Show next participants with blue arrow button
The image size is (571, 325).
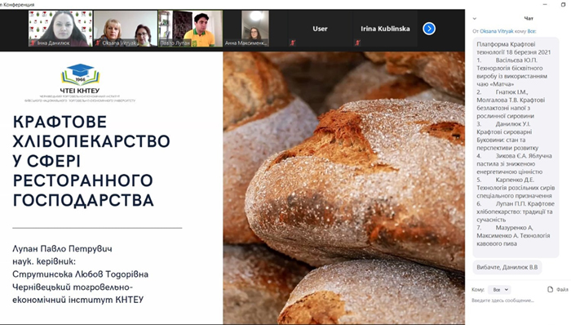coord(429,29)
